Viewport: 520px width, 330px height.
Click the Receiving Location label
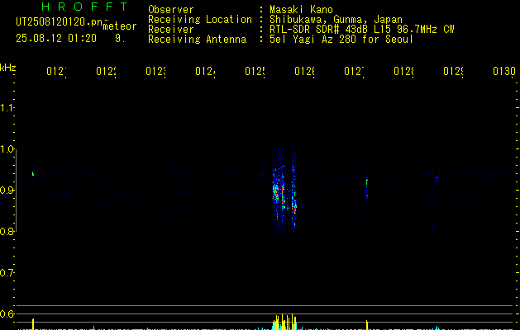click(200, 20)
